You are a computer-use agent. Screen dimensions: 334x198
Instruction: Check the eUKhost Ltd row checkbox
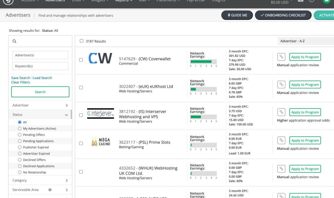81,88
